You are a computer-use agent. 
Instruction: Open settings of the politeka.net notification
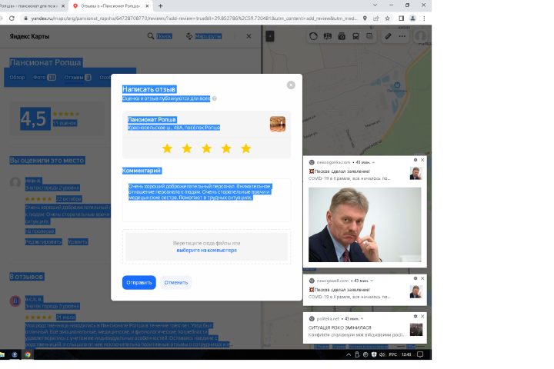(415, 317)
